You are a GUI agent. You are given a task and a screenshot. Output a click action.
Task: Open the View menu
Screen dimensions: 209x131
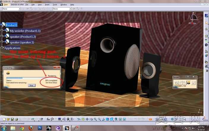pos(40,5)
